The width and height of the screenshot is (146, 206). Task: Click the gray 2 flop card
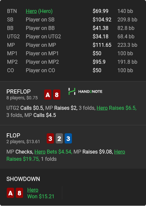(x=59, y=138)
